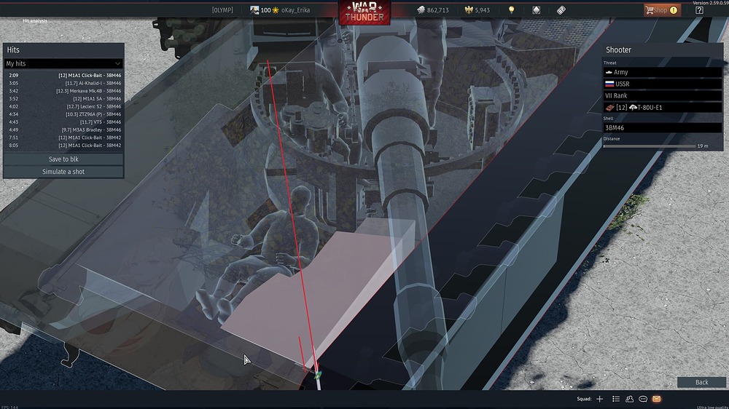Click the 5,943 Golden Eagles balance
The width and height of the screenshot is (729, 409).
[482, 9]
